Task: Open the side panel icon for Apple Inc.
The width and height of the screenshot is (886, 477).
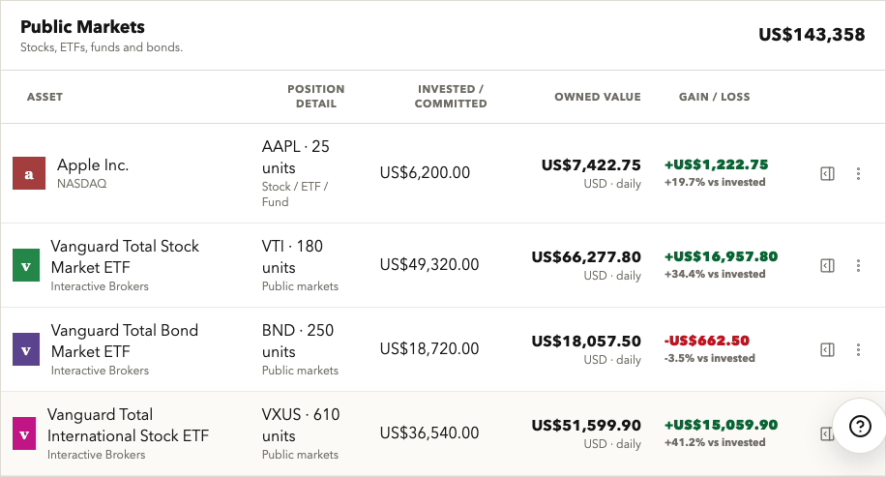Action: (x=827, y=173)
